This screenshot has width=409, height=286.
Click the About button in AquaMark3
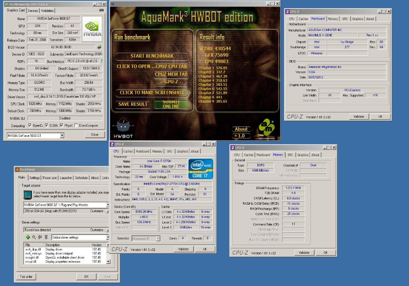coord(241,129)
